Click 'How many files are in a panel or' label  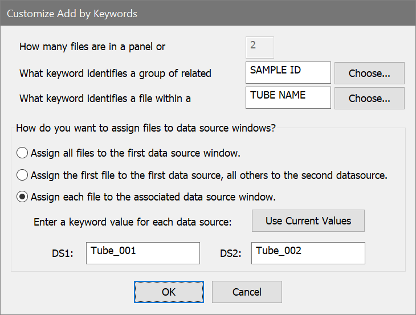click(x=92, y=47)
